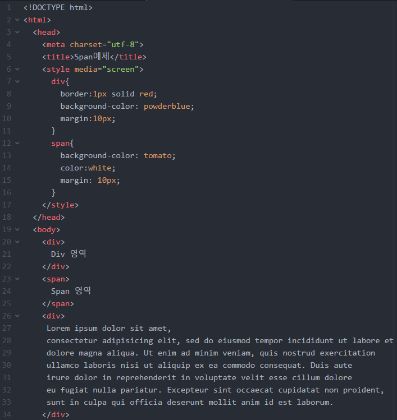Click the closing '</head>' tag
Screen dimensions: 397x420
(x=49, y=217)
